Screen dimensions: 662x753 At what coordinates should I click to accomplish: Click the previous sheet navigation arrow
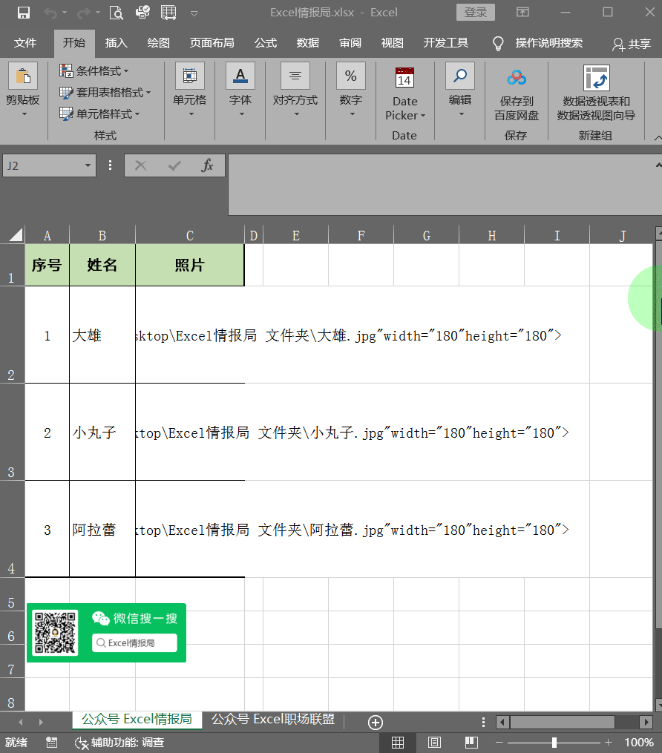pos(20,722)
